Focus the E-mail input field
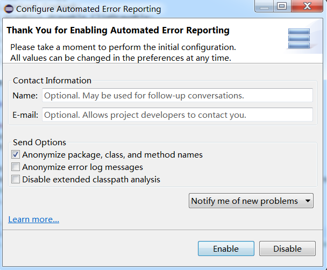Image resolution: width=327 pixels, height=270 pixels. coord(177,115)
